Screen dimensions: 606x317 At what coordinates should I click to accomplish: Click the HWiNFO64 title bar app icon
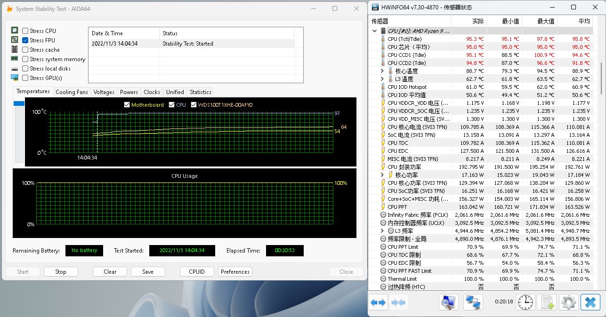(375, 8)
